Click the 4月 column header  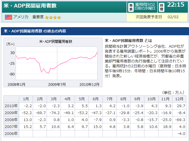[x=68, y=99]
